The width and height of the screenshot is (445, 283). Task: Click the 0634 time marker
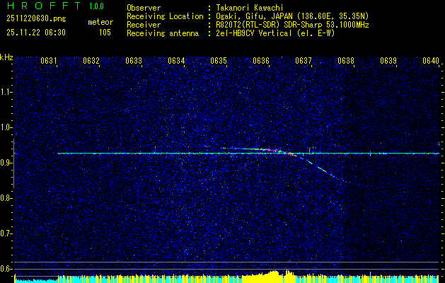click(176, 61)
